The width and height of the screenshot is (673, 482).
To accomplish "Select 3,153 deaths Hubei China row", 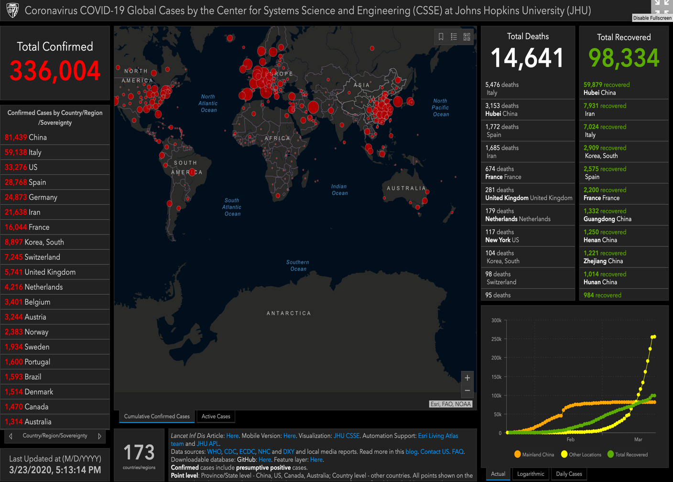I will point(528,110).
